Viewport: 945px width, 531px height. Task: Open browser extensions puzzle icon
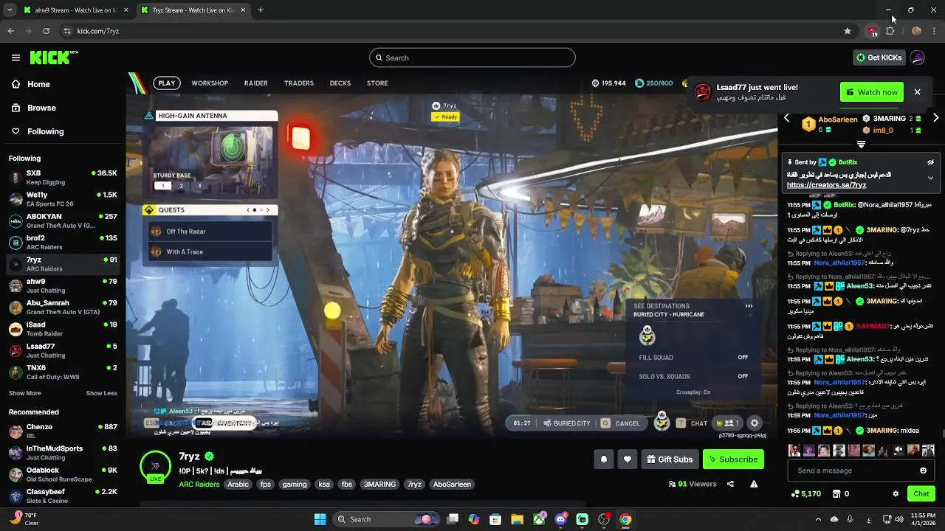[x=890, y=31]
